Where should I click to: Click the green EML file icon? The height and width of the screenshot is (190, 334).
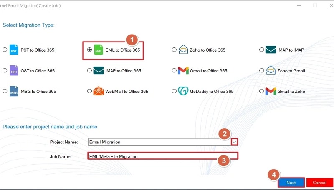pyautogui.click(x=99, y=50)
